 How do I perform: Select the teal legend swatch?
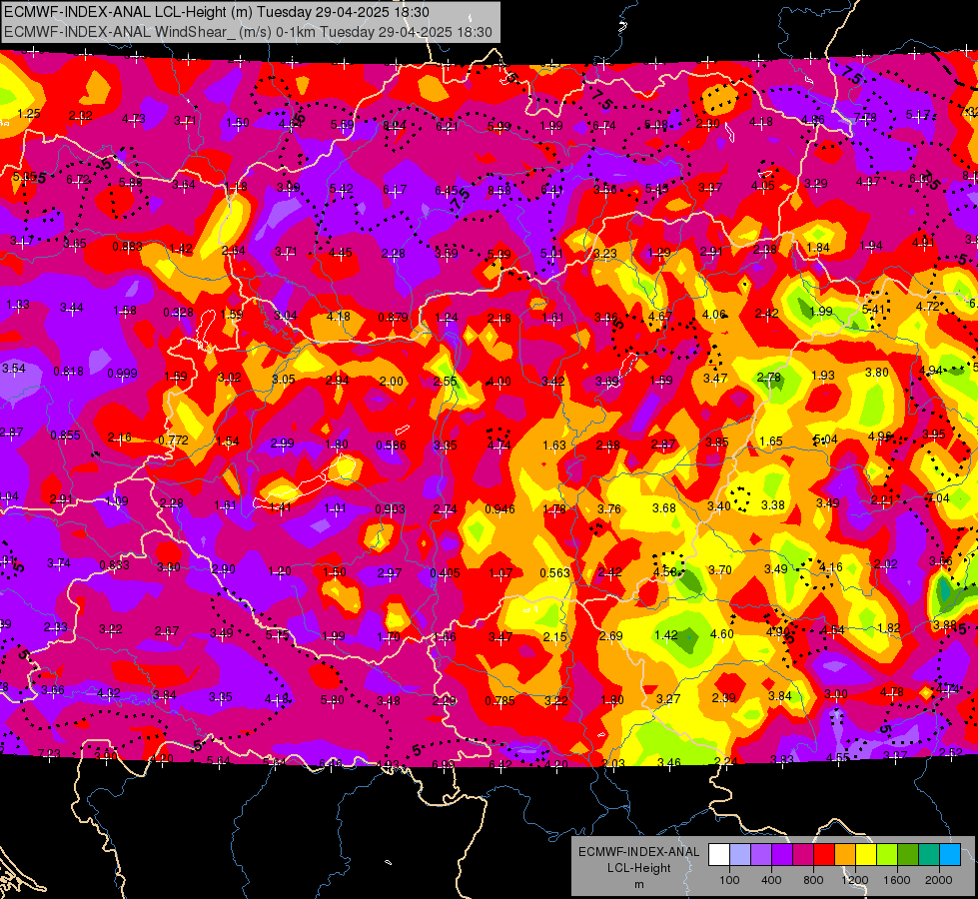point(929,855)
